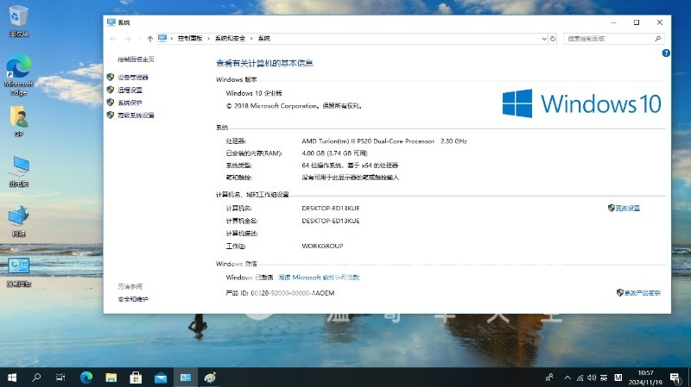Screen dimensions: 691x387
Task: Click the up arrow navigation icon
Action: (150, 39)
